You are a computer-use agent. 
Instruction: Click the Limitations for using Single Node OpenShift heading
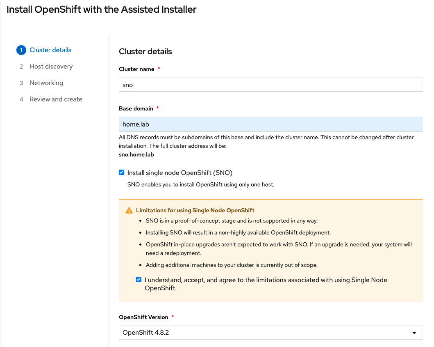[195, 211]
